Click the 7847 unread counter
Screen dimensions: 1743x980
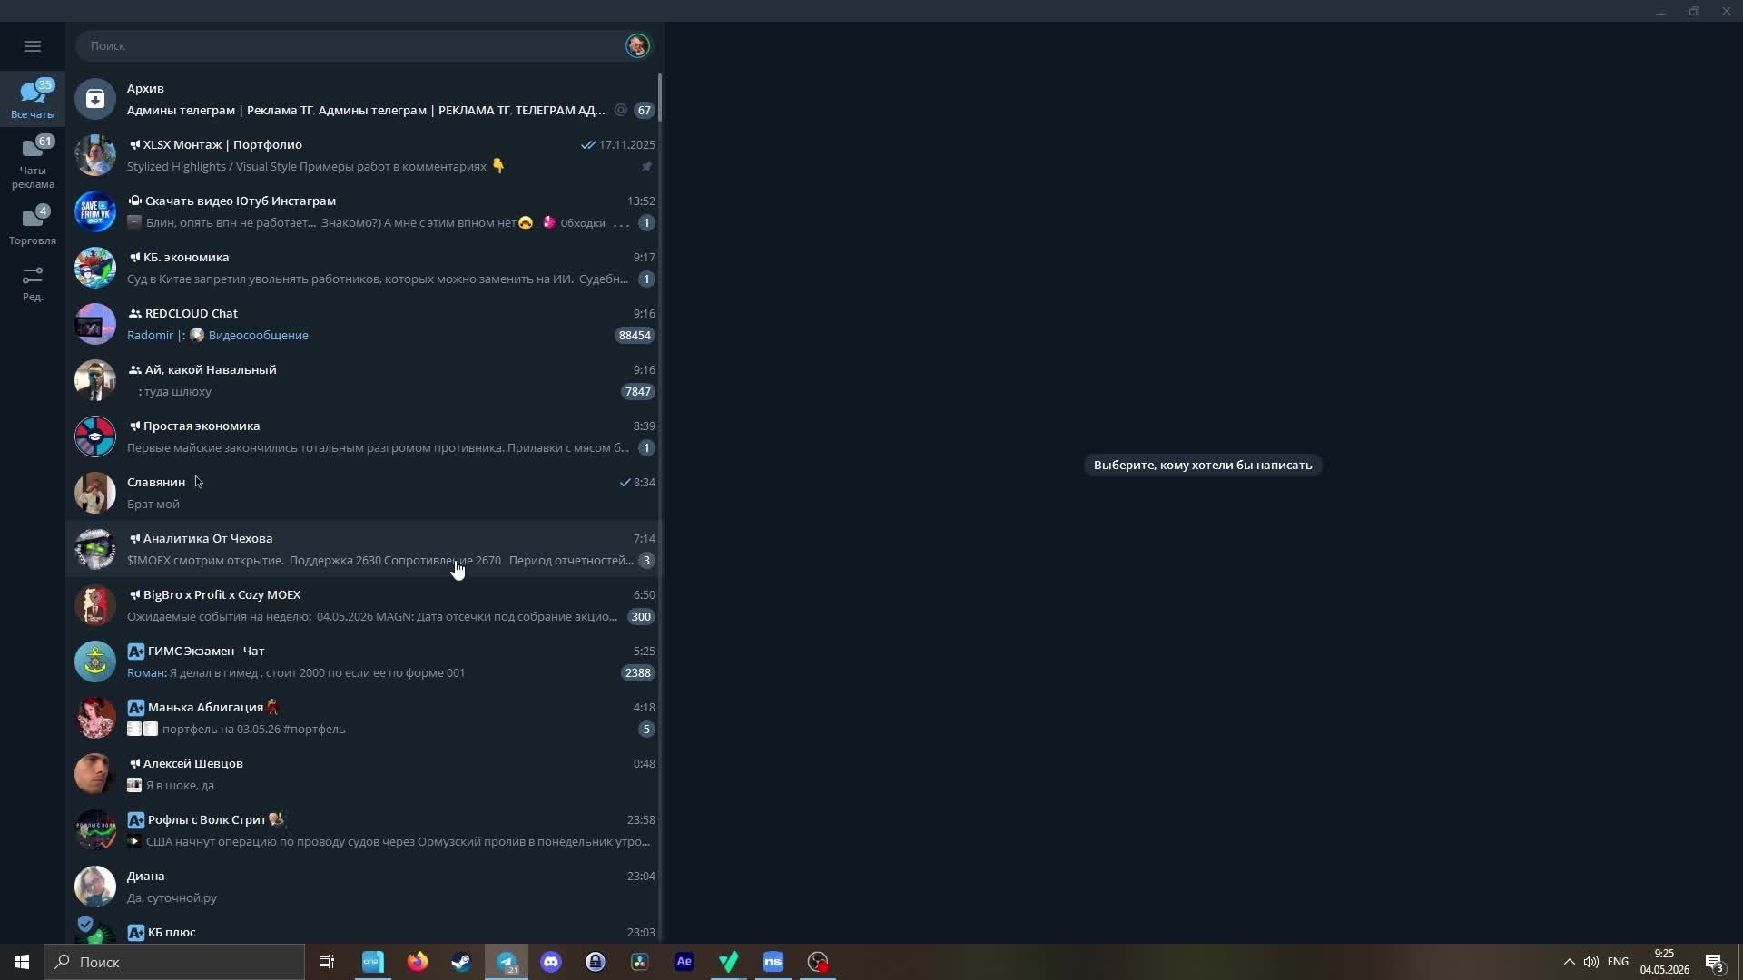pyautogui.click(x=637, y=392)
